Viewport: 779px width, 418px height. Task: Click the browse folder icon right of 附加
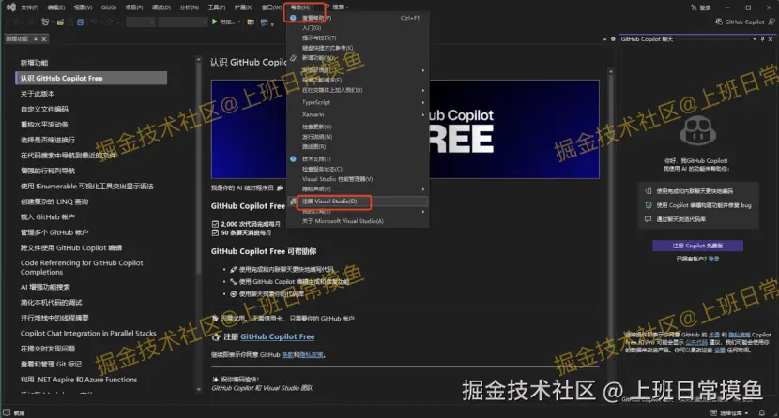pos(251,22)
